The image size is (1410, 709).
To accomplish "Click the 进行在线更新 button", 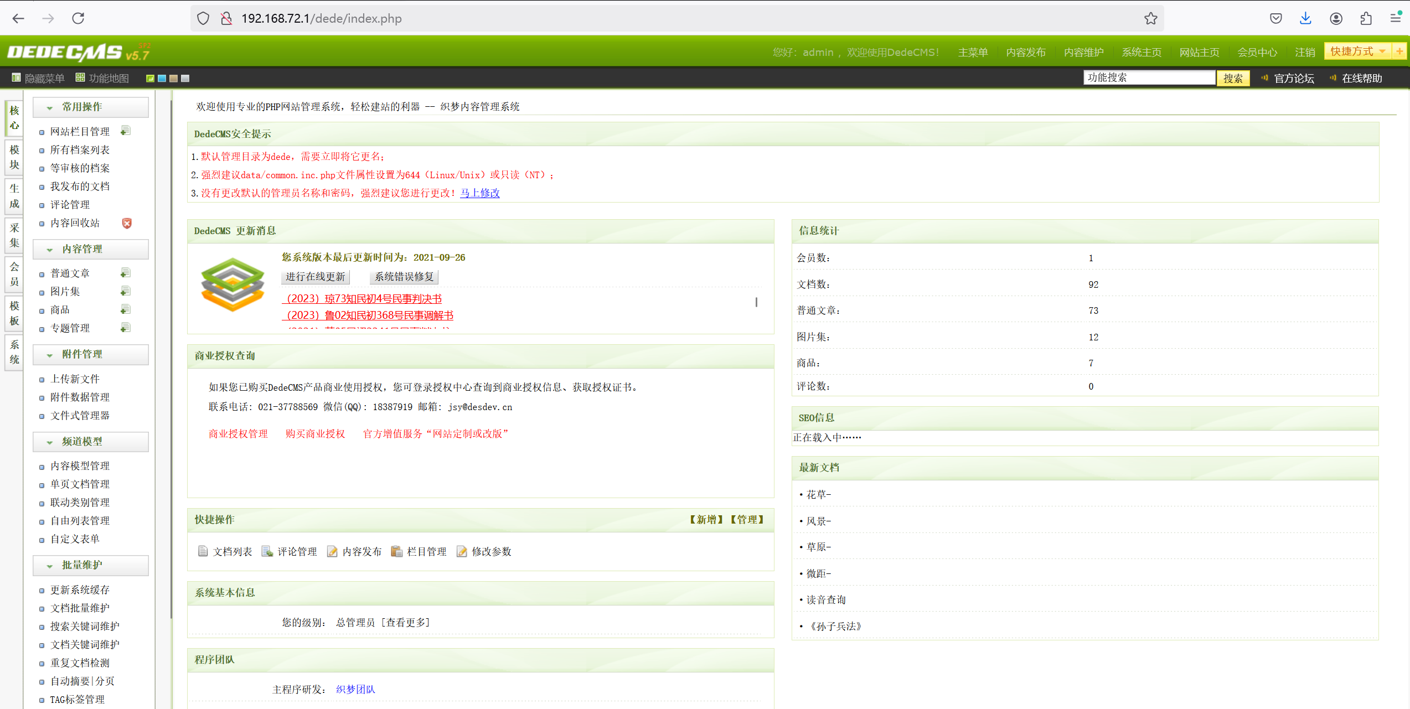I will (316, 276).
